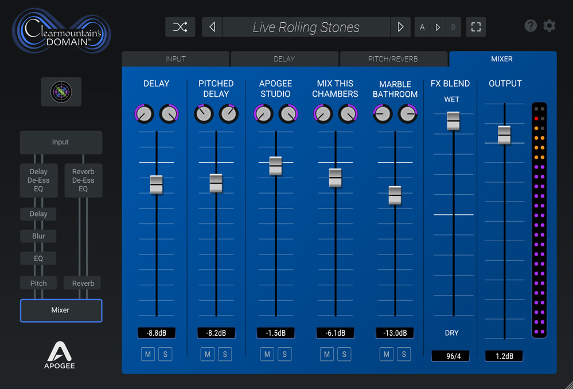Viewport: 573px width, 389px height.
Task: Click the Blur block in signal flow
Action: 38,236
